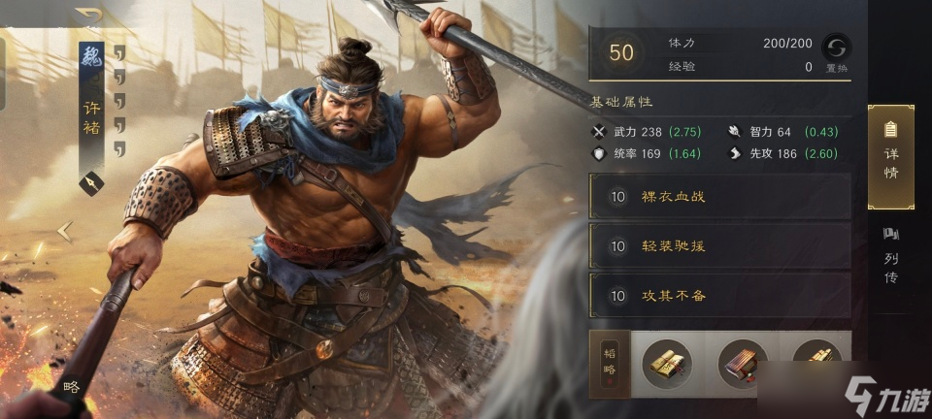Tap the 置换 swap icon
Image resolution: width=932 pixels, height=419 pixels.
coord(836,48)
